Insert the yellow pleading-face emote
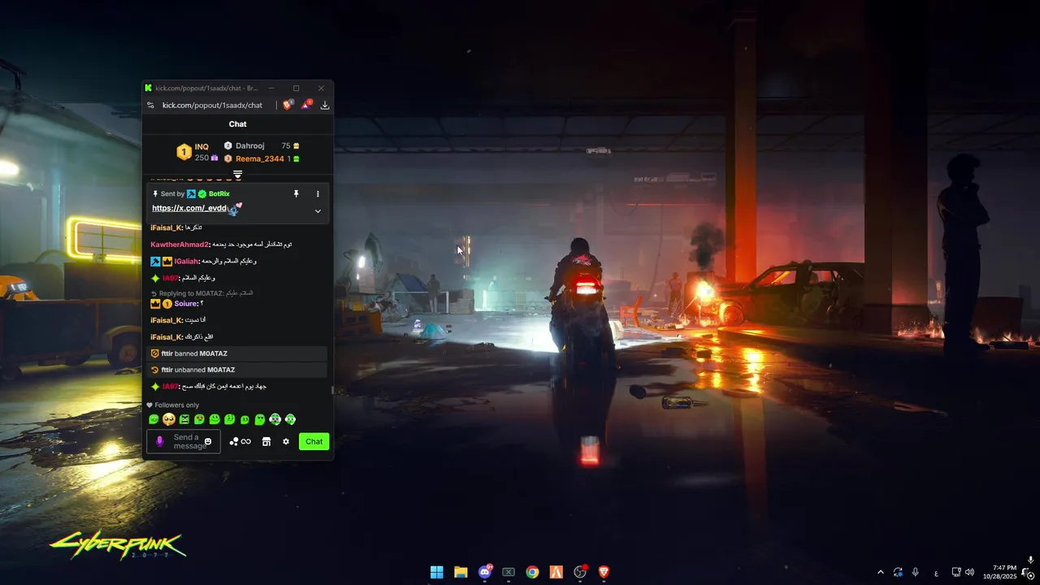The height and width of the screenshot is (585, 1040). pos(168,419)
